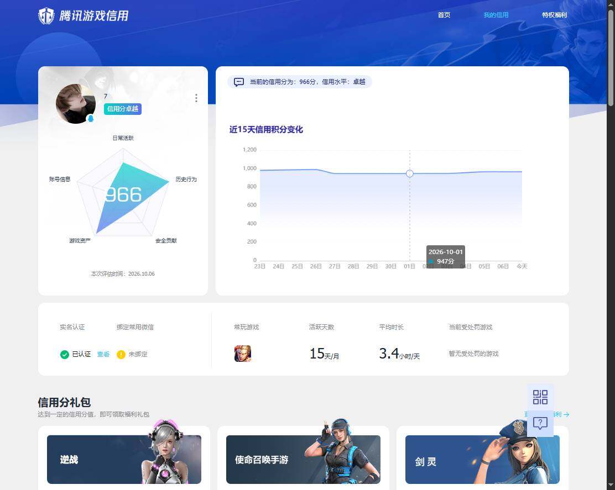615x490 pixels.
Task: Click the 游戏资产 radar axis label
Action: click(x=80, y=240)
